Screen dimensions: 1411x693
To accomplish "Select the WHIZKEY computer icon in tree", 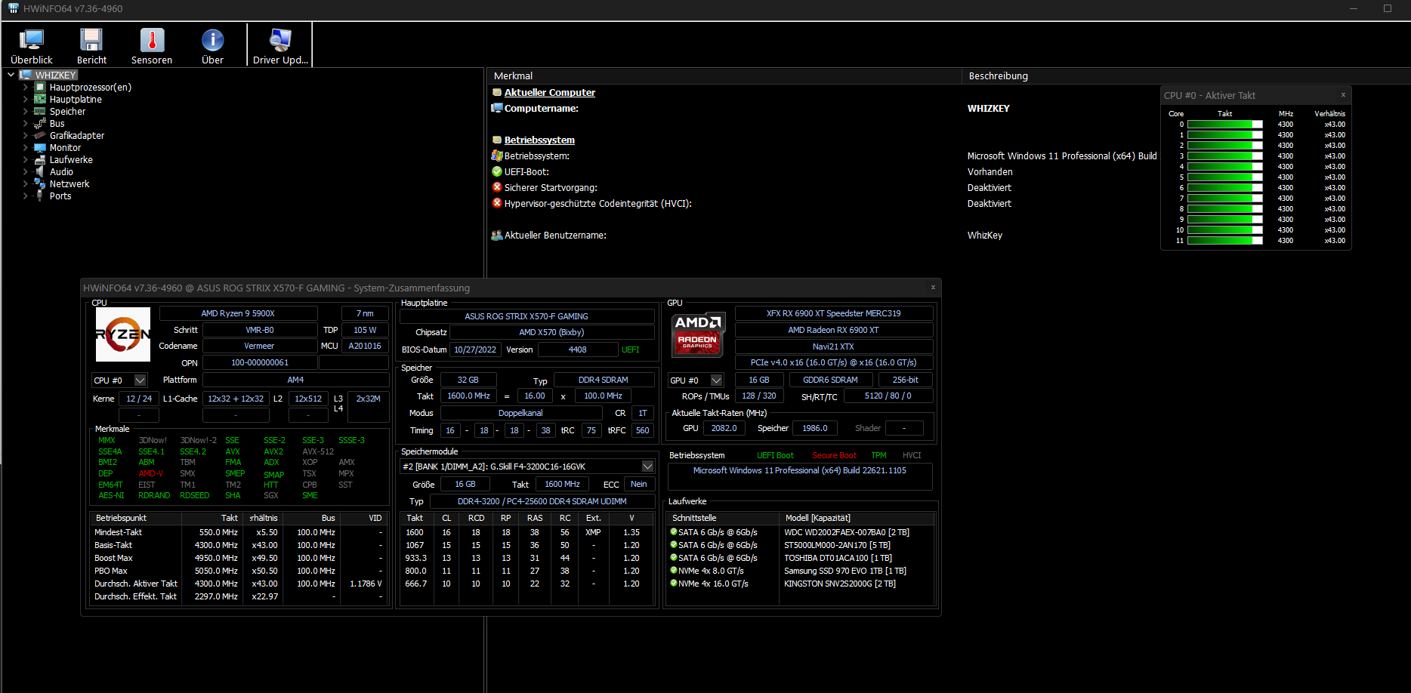I will [26, 75].
